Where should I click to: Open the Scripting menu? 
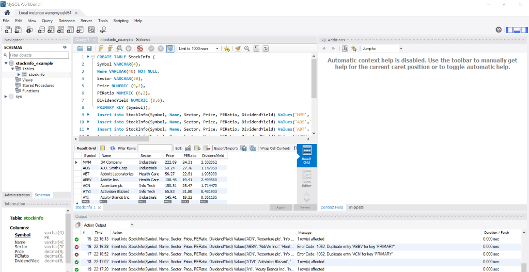pyautogui.click(x=121, y=21)
